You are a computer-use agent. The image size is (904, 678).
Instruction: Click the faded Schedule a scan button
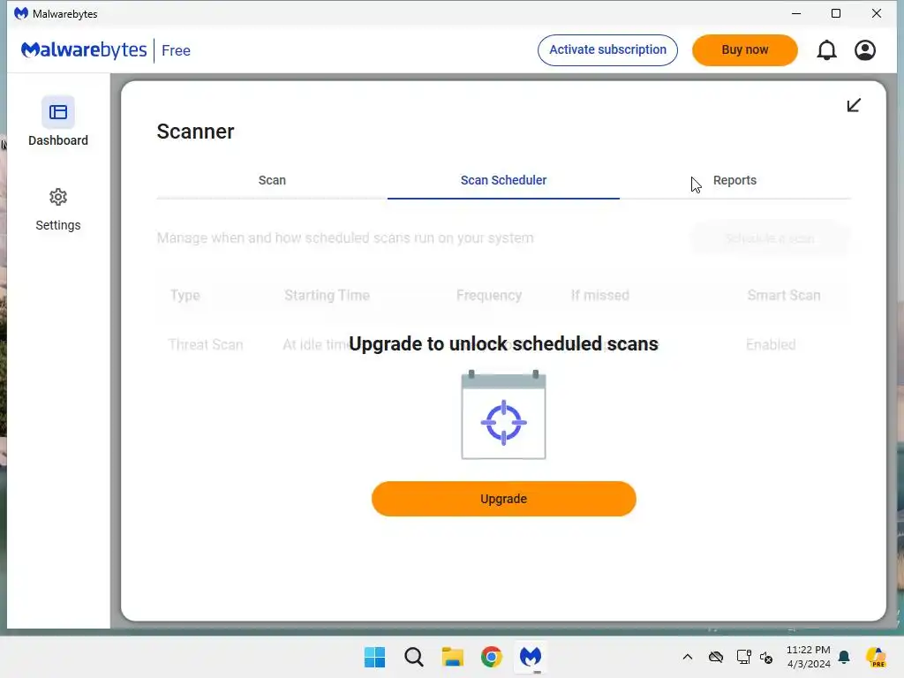tap(770, 238)
